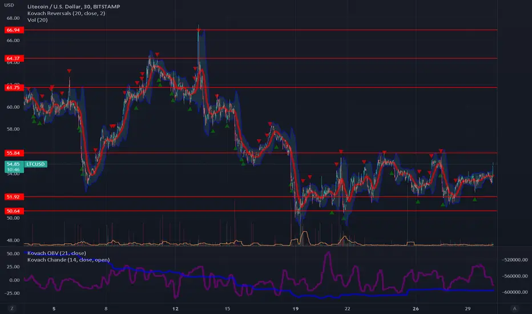Click 58.00 on the price axis
Viewport: 532px width, 314px height.
pos(13,130)
